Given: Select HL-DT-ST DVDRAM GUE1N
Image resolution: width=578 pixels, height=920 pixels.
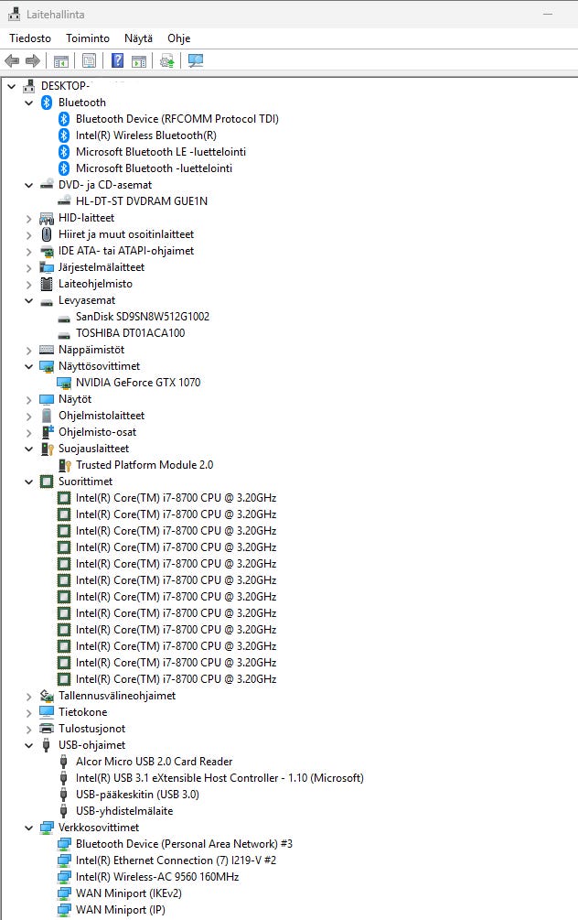Looking at the screenshot, I should (141, 201).
